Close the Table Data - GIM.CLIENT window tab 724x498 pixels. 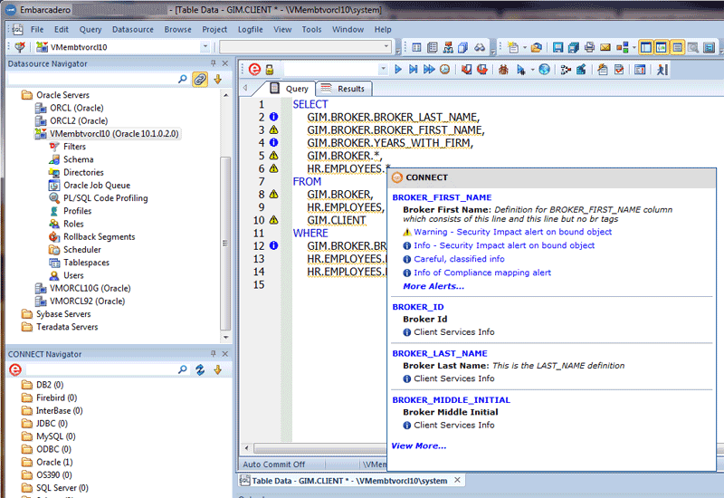pyautogui.click(x=457, y=480)
